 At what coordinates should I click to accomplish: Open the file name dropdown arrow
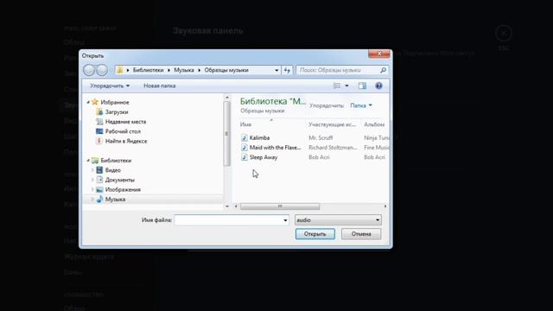[285, 220]
